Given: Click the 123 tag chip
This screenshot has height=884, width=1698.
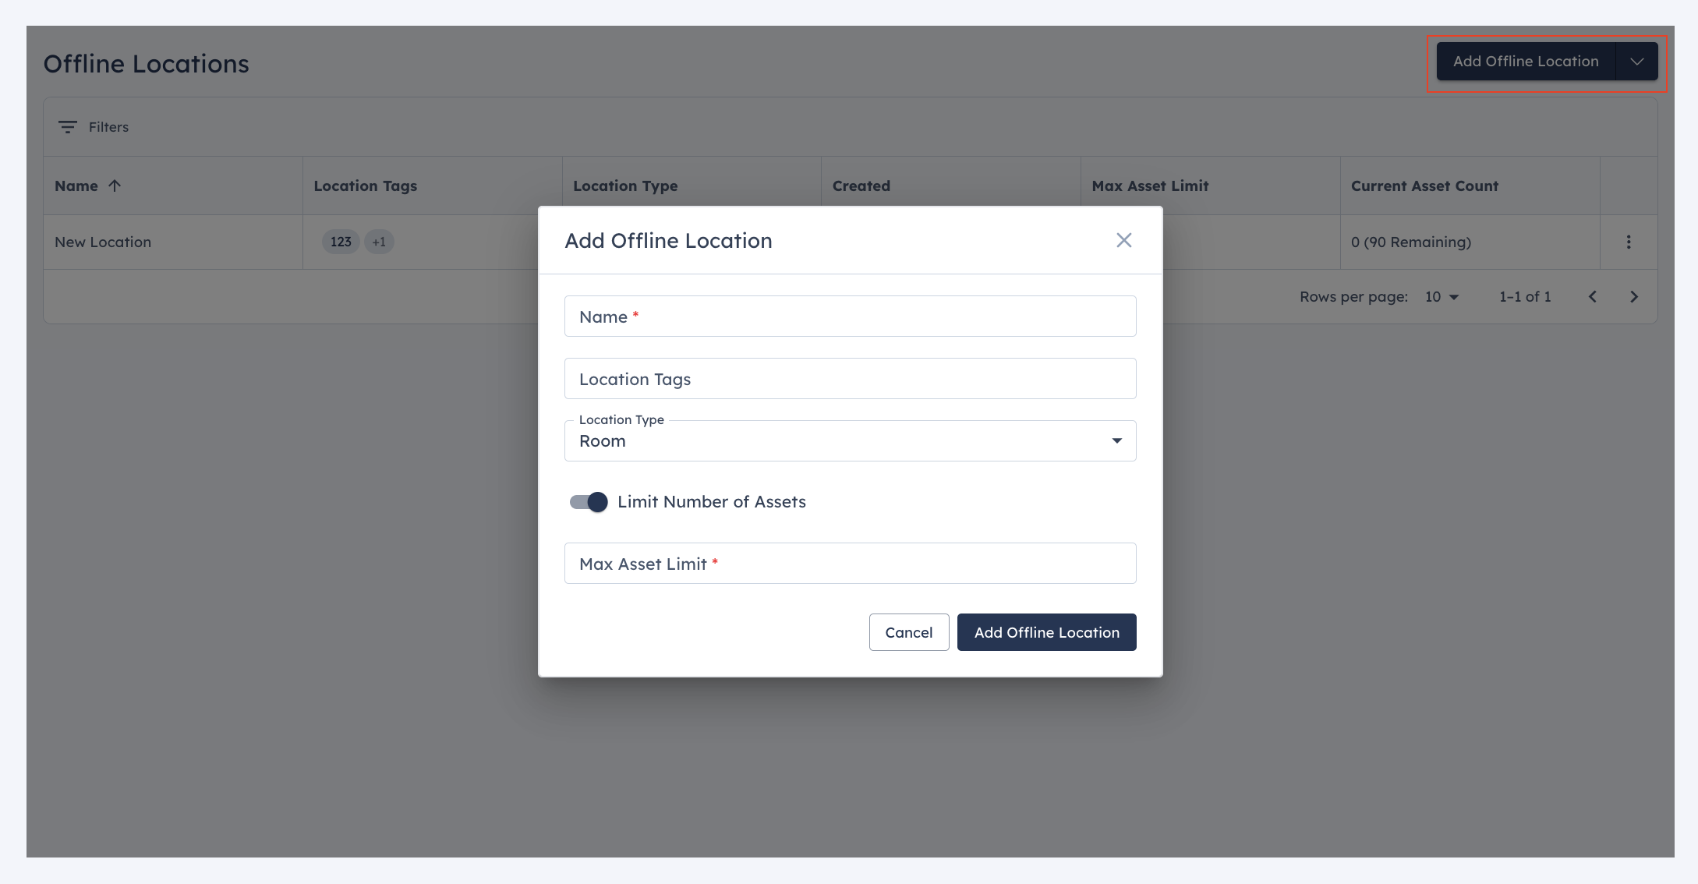Looking at the screenshot, I should pyautogui.click(x=341, y=242).
